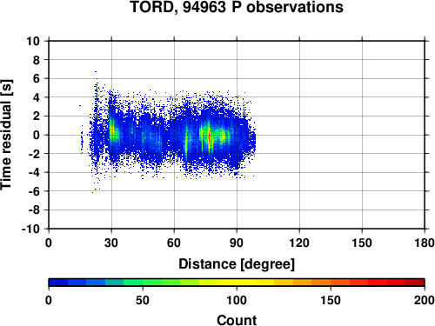Click the orange colorbar segment near 150
Viewport: 435px width, 326px height.
click(x=331, y=282)
